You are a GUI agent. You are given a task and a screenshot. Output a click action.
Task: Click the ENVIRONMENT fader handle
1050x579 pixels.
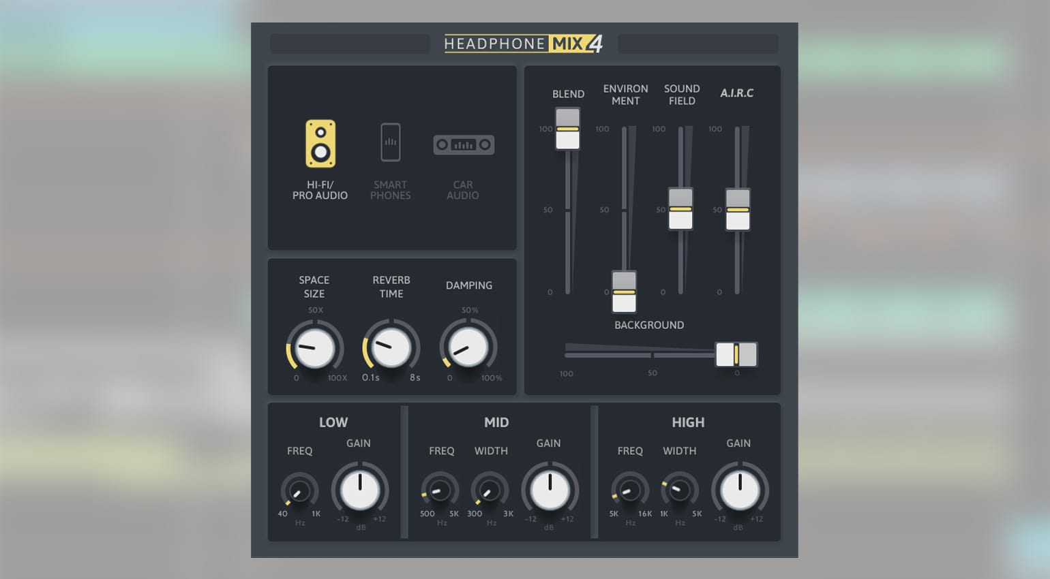pyautogui.click(x=623, y=291)
